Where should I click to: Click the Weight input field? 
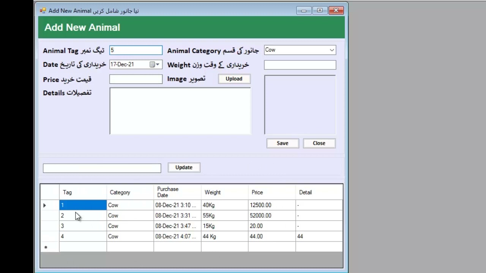click(x=300, y=65)
